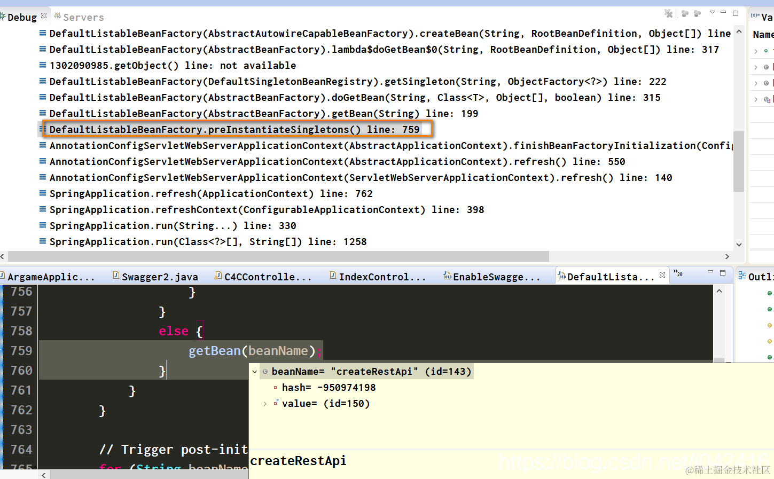Image resolution: width=774 pixels, height=479 pixels.
Task: Click stack frame icon beside getObject() row
Action: (x=43, y=65)
